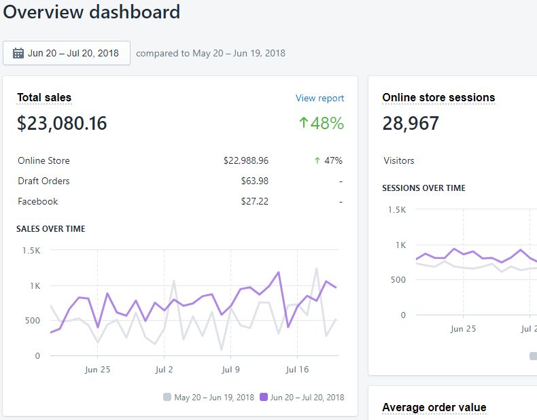Open the View report link
This screenshot has width=537, height=420.
point(319,98)
